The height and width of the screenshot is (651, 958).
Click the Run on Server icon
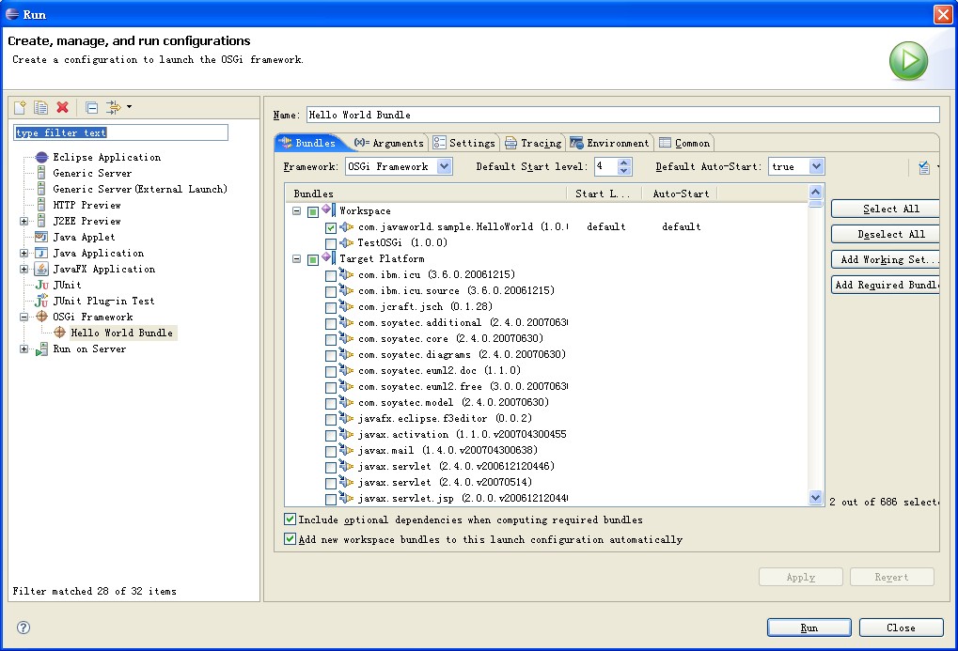(41, 349)
